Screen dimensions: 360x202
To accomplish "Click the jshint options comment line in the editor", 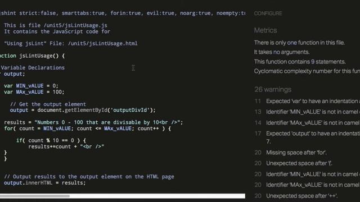I will click(x=123, y=13).
